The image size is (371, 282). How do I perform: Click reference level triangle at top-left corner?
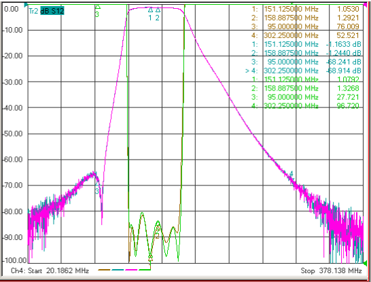point(26,5)
